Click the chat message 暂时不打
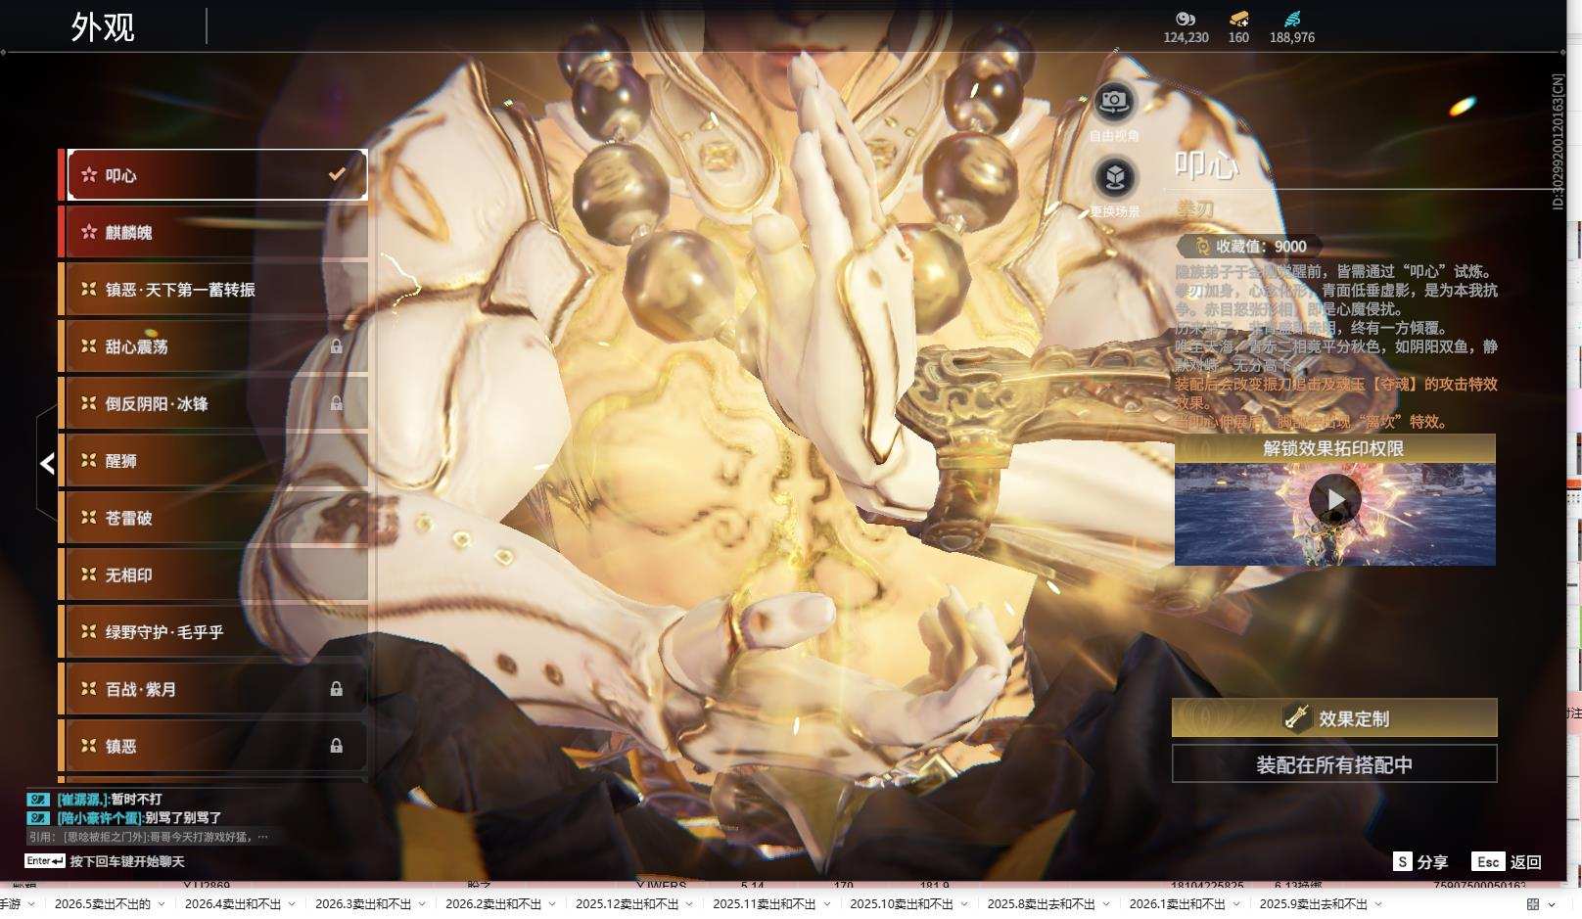Viewport: 1582px width, 919px height. pyautogui.click(x=136, y=800)
